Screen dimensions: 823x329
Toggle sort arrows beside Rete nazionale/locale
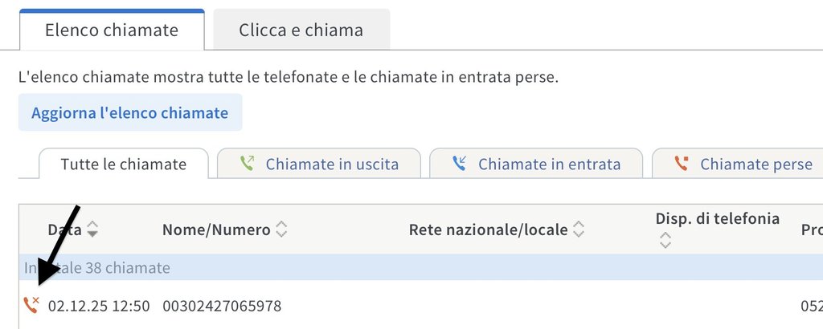pos(578,229)
